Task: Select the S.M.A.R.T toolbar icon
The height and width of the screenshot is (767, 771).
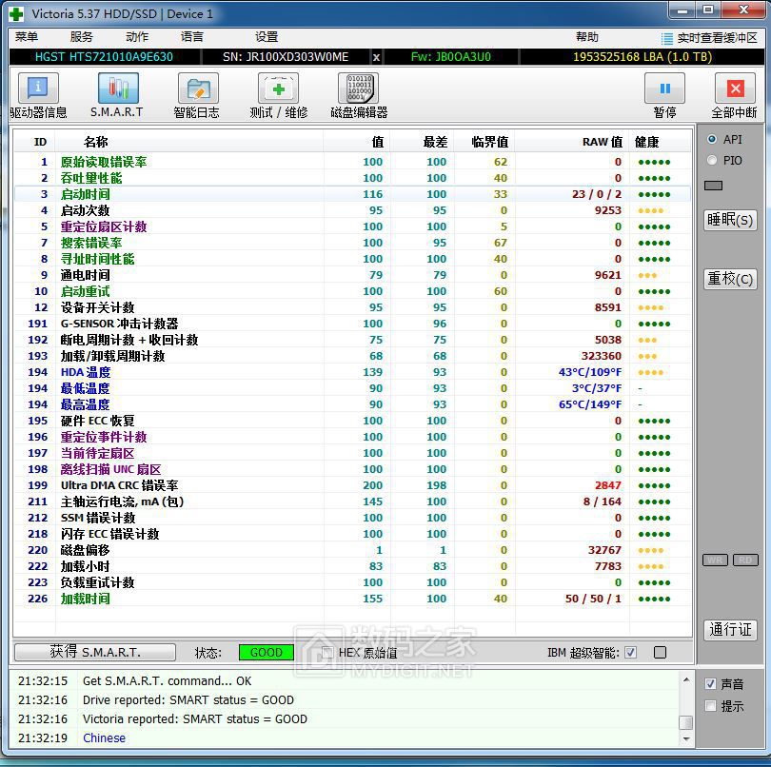Action: pos(118,88)
